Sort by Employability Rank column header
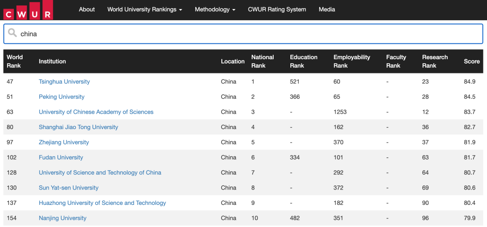Screen dimensions: 487x227 click(352, 61)
